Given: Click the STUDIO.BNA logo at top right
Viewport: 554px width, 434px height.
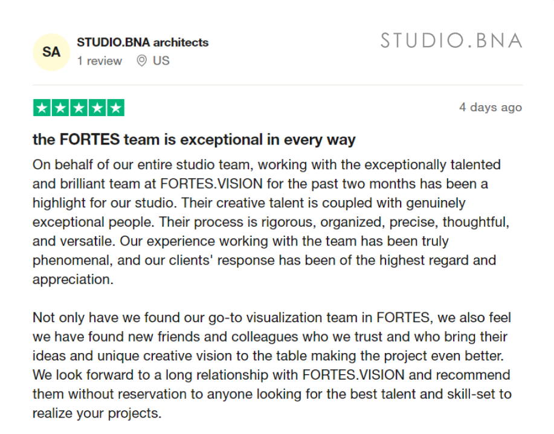Looking at the screenshot, I should click(451, 40).
